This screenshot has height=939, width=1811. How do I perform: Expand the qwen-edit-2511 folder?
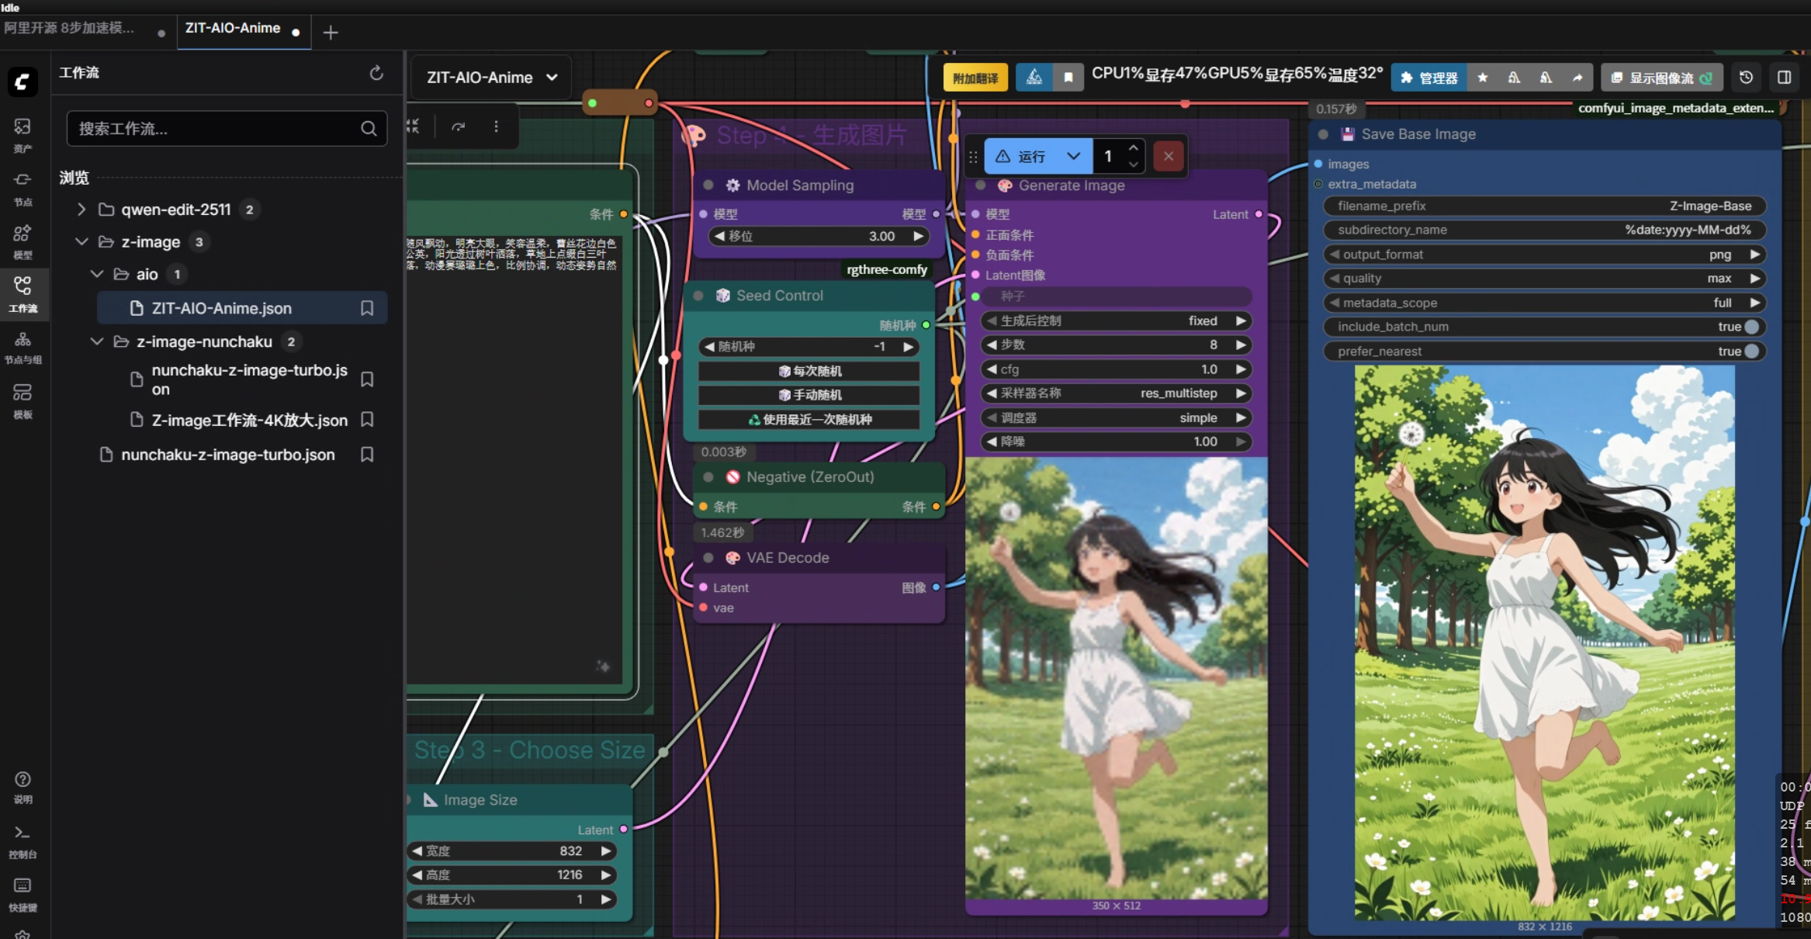(x=81, y=210)
